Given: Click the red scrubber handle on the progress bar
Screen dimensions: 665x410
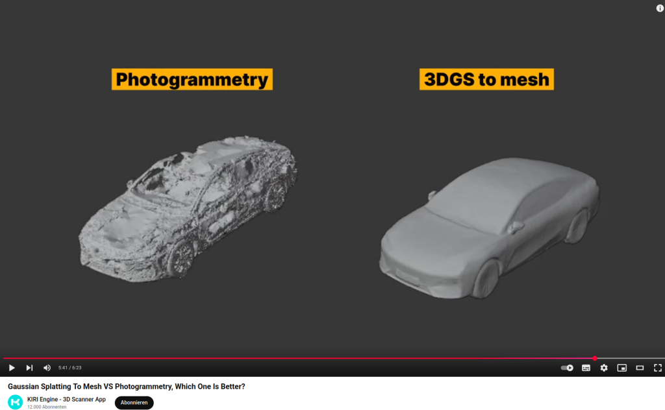Looking at the screenshot, I should 595,358.
